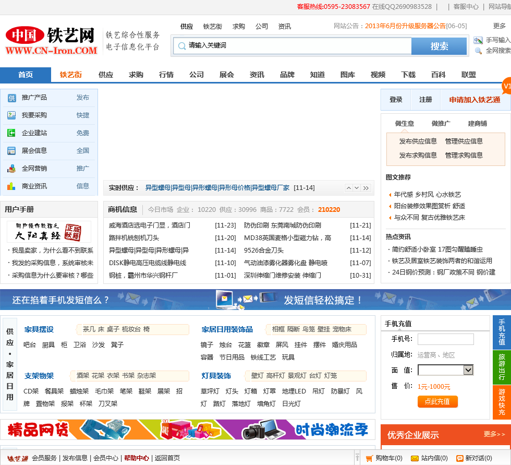Image resolution: width=511 pixels, height=465 pixels.
Task: Click the 精品网货 advertisement banner
Action: tap(188, 430)
